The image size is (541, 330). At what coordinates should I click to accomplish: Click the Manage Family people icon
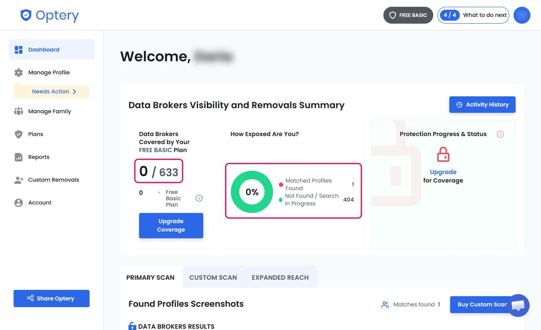(x=19, y=112)
